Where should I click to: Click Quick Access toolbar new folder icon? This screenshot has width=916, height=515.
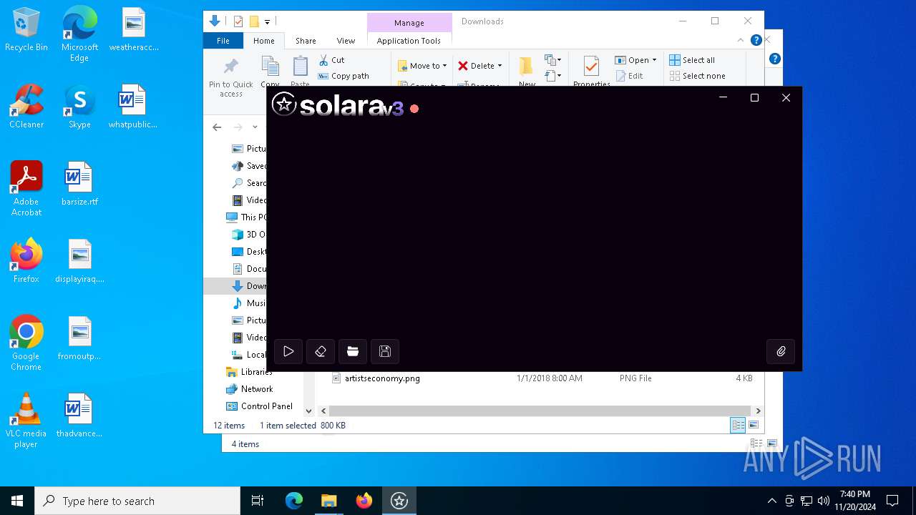tap(254, 21)
